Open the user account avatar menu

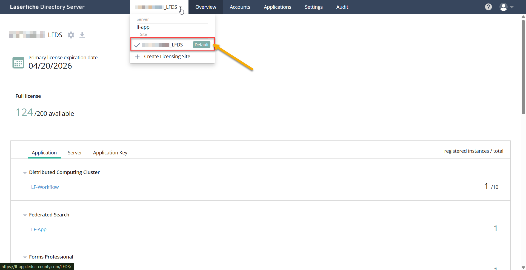(x=503, y=7)
